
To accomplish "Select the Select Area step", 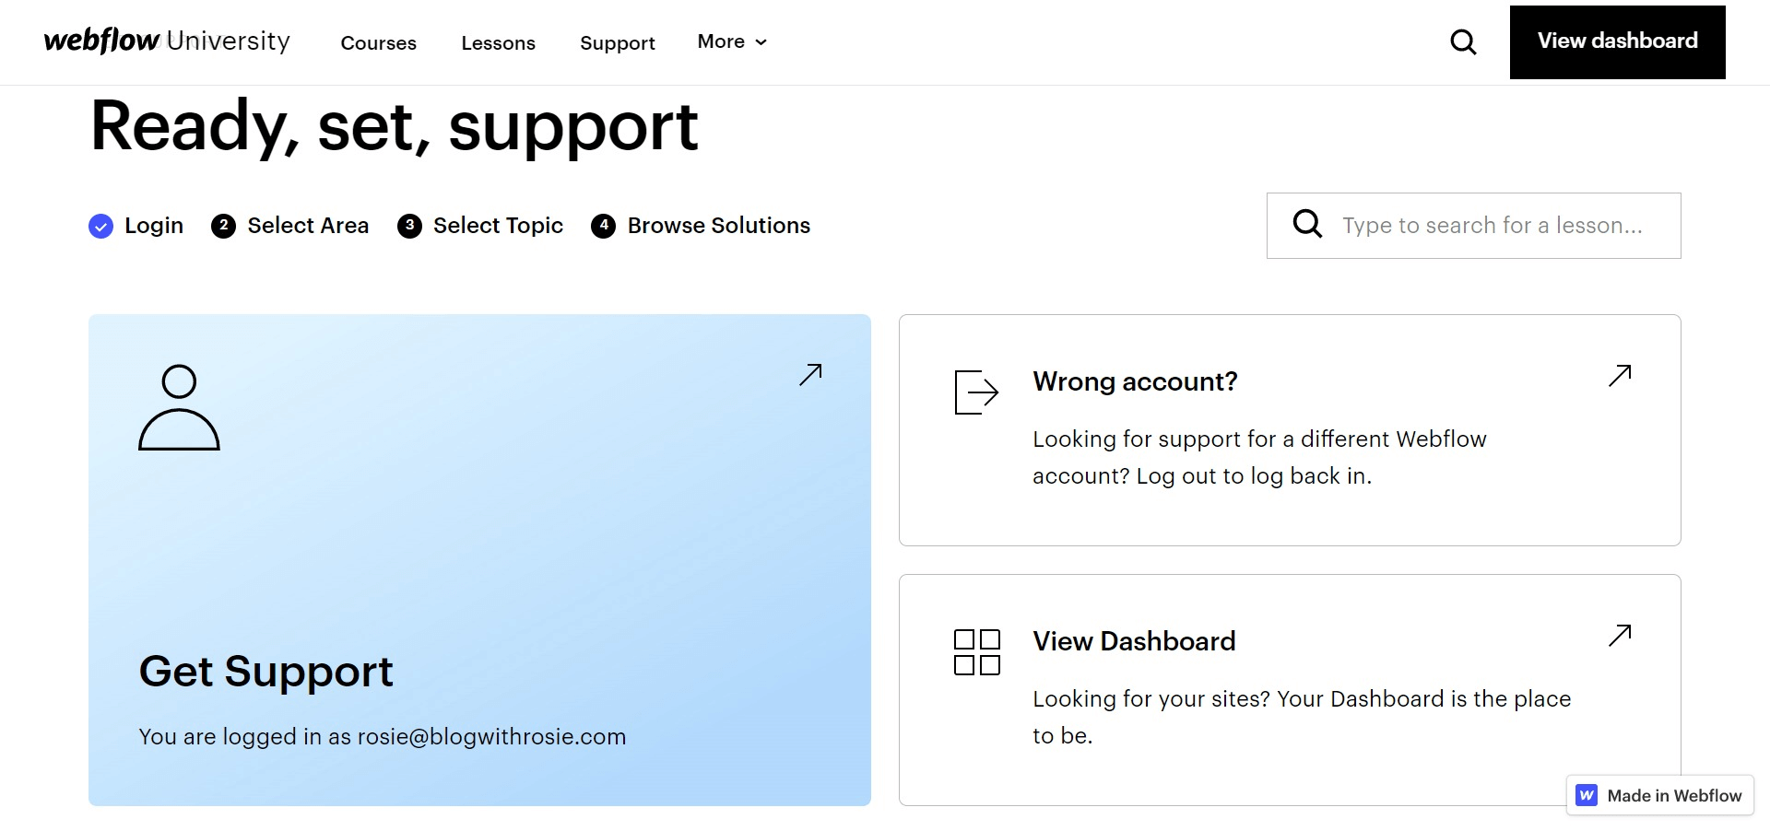I will [x=308, y=226].
